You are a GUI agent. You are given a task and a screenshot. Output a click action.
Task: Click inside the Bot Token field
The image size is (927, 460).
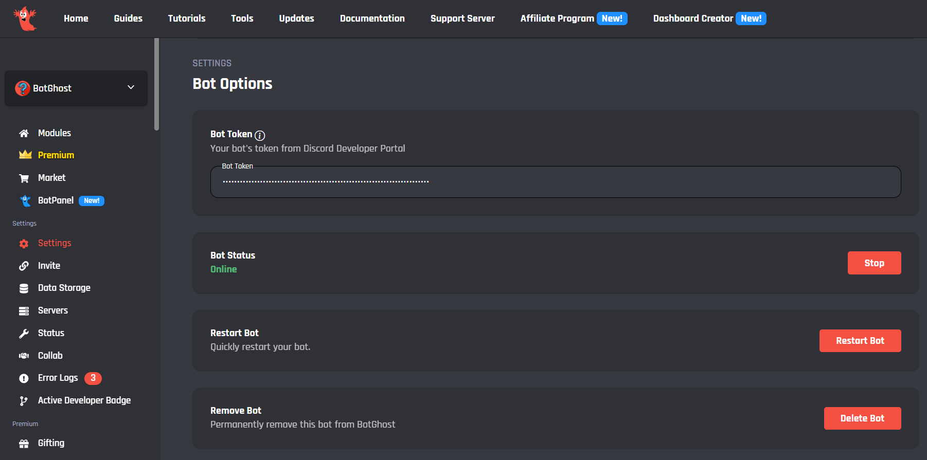coord(555,181)
